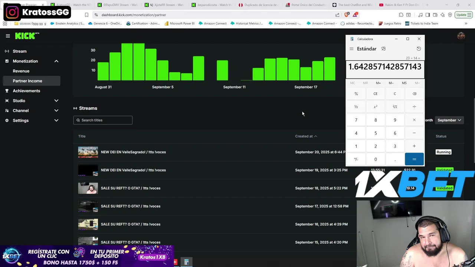Viewport: 475px width, 267px height.
Task: Open the user avatar menu in Kick
Action: [x=461, y=36]
